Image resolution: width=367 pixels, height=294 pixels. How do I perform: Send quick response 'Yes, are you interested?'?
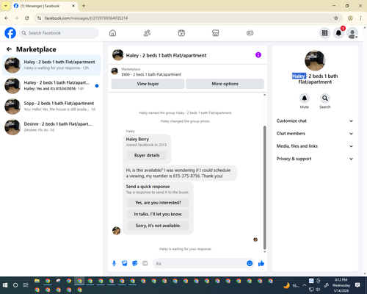click(x=158, y=203)
